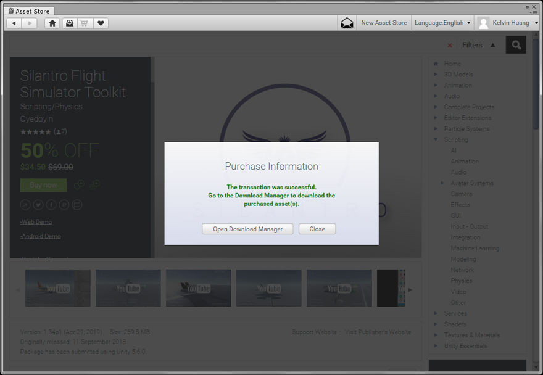Viewport: 543px width, 375px height.
Task: Expand the Unity Essentials category
Action: 436,346
